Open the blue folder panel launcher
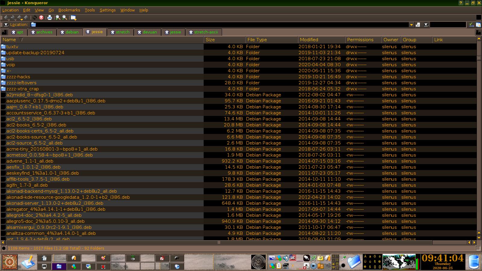The image size is (482, 271). coord(355,262)
